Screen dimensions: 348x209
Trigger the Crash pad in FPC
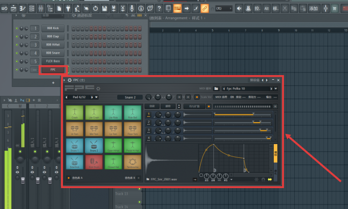pos(75,112)
